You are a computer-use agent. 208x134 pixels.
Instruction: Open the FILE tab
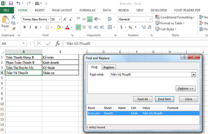coord(7,10)
